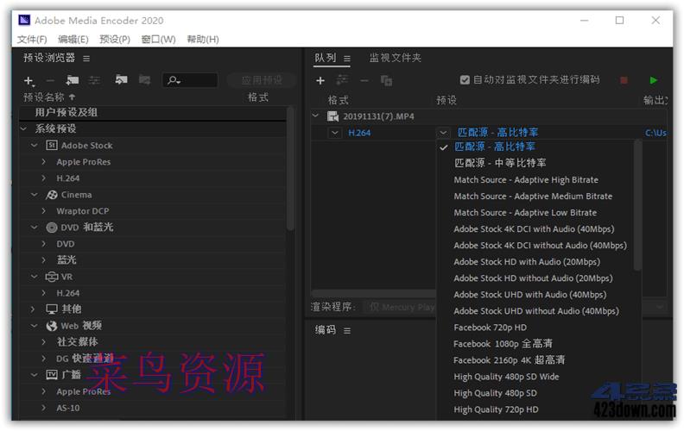Choose Match Source - Adaptive High Bitrate

(526, 180)
